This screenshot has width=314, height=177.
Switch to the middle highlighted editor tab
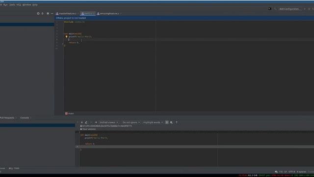point(88,14)
